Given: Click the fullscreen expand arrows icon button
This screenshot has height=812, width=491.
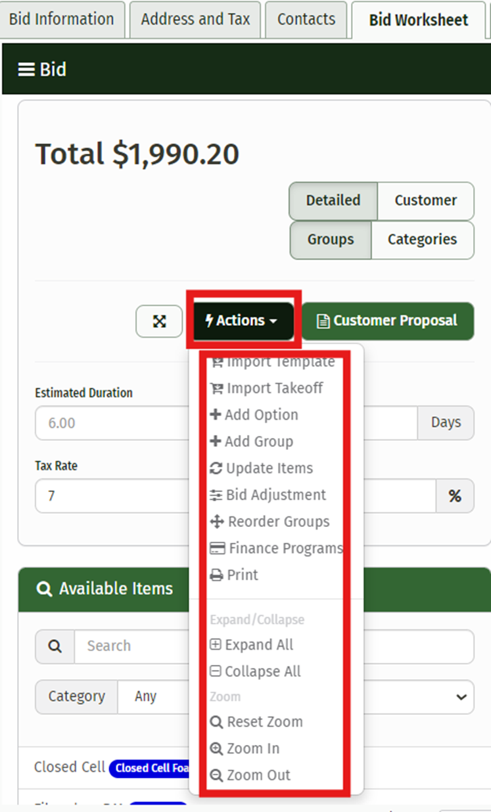Looking at the screenshot, I should (x=159, y=321).
